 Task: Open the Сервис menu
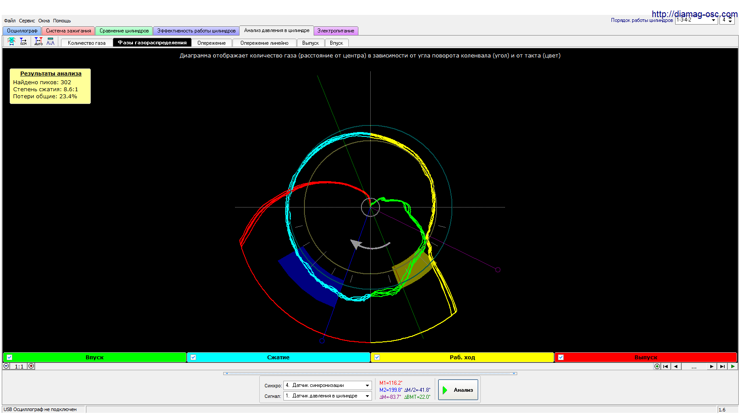(27, 21)
